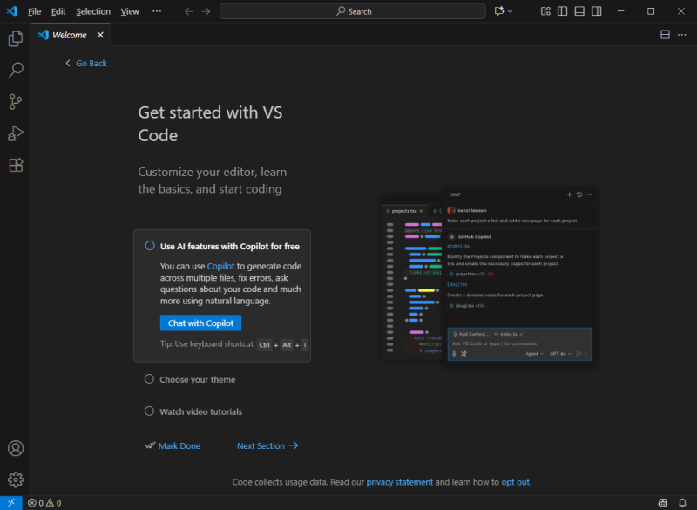Click the Chat with Copilot button
The image size is (697, 510).
[200, 323]
